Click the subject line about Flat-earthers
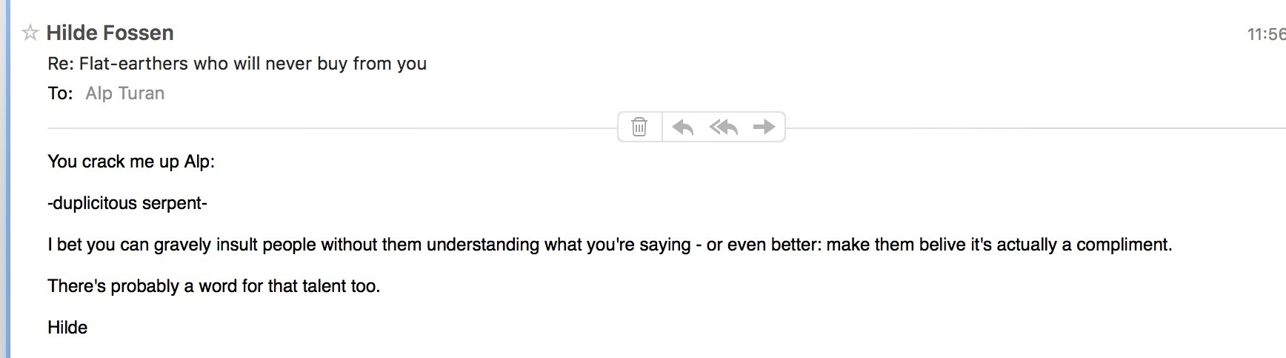Screen dimensions: 1286x358 pos(237,64)
